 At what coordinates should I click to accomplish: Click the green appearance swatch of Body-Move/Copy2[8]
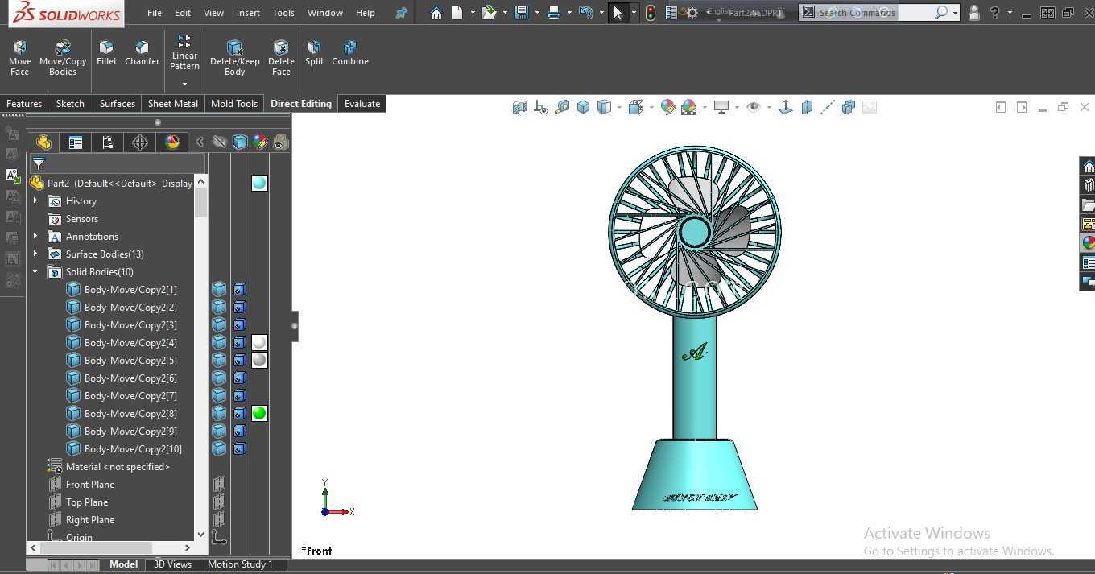(259, 414)
